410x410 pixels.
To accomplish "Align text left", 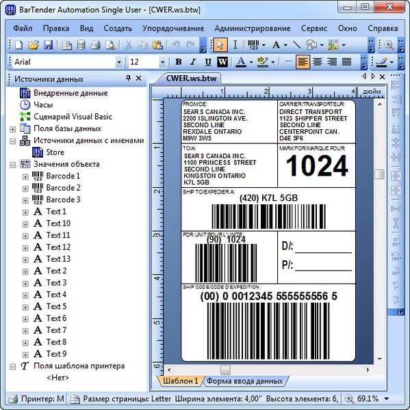I will [303, 62].
